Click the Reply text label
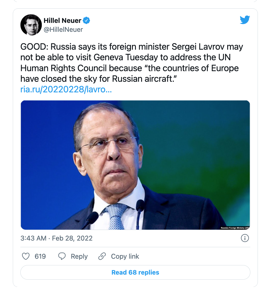 (79, 256)
